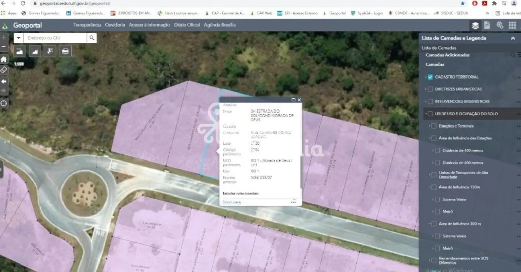Click the search magnifier beside address box
The width and height of the screenshot is (521, 272).
(92, 38)
